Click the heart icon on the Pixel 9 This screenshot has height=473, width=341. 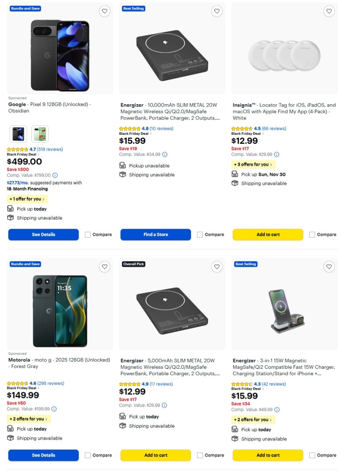(105, 11)
